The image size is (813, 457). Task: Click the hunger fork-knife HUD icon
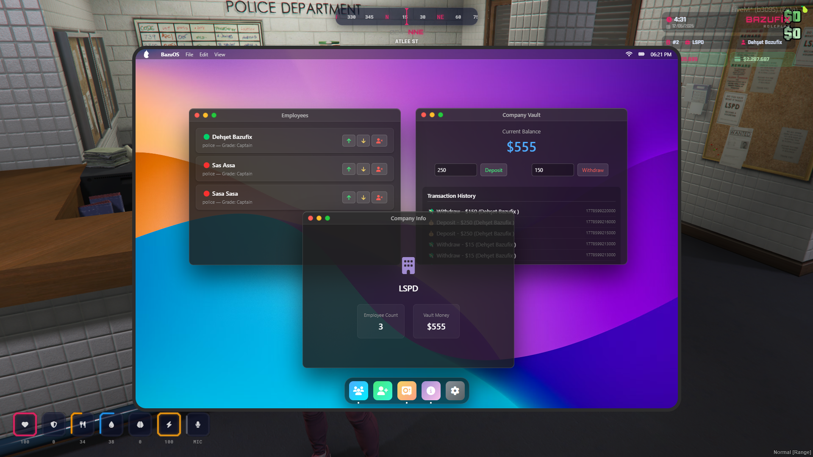(x=83, y=424)
